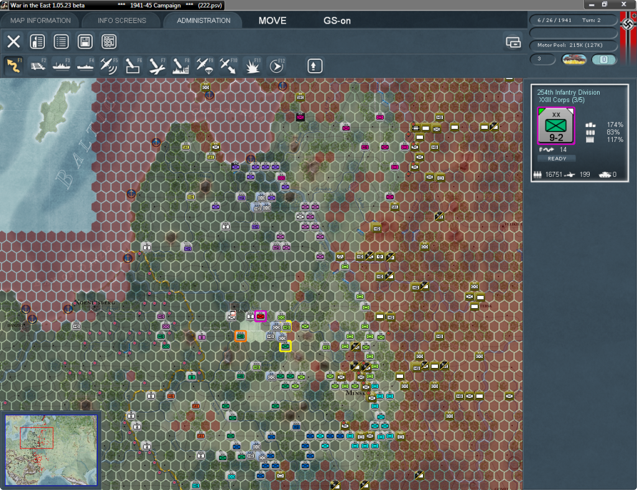Open the grid-pattern icon beside the save icon
This screenshot has width=637, height=490.
(109, 42)
